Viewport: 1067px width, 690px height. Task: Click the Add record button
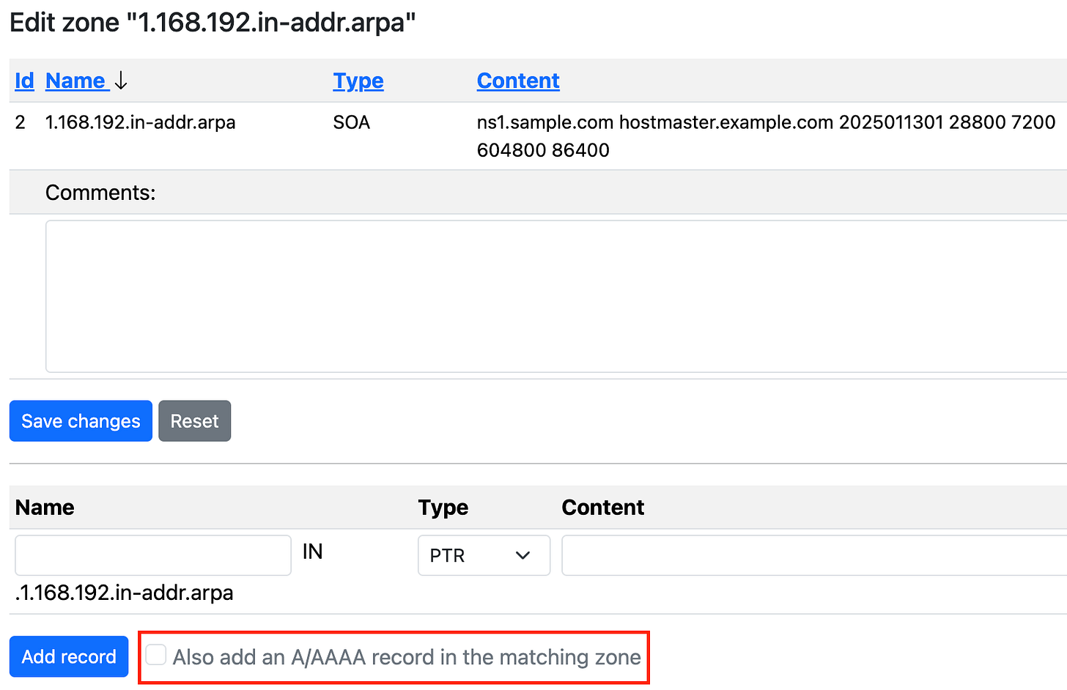click(x=69, y=656)
